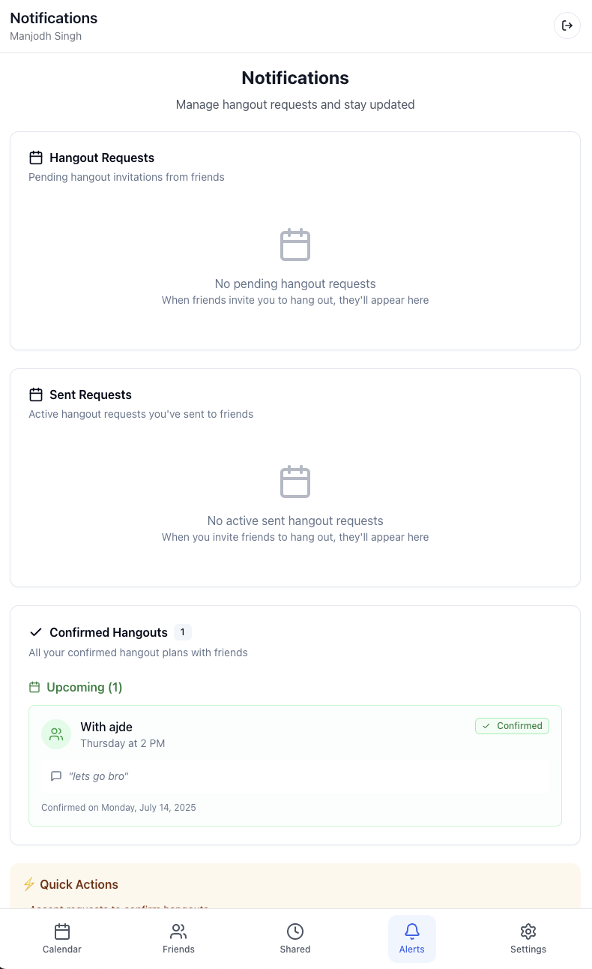Click the "lets go bro" message note
This screenshot has height=969, width=592.
click(x=98, y=776)
